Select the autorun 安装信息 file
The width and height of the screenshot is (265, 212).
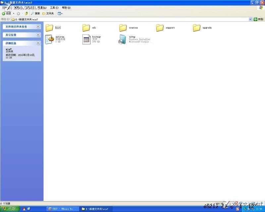click(x=49, y=39)
